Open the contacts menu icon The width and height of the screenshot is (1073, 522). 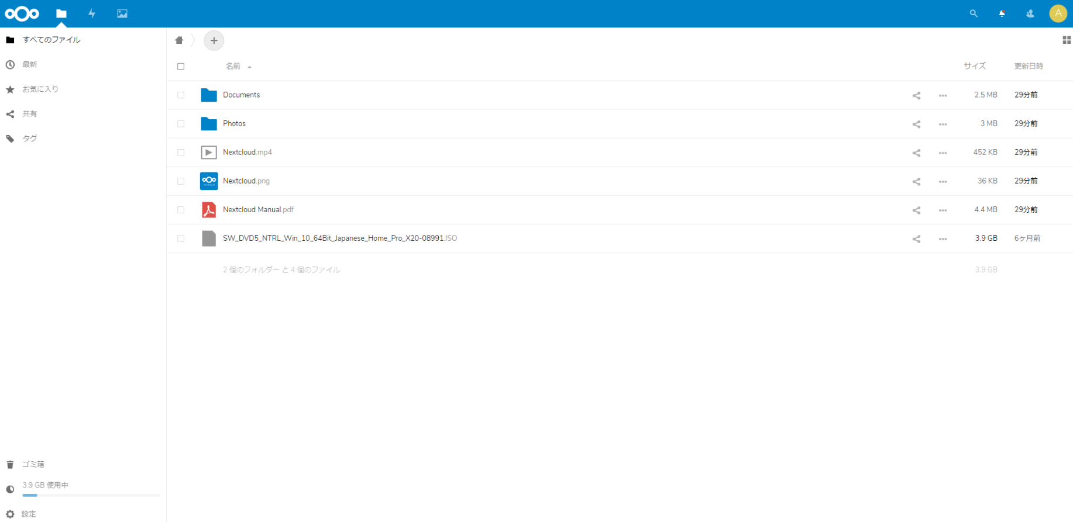coord(1030,13)
